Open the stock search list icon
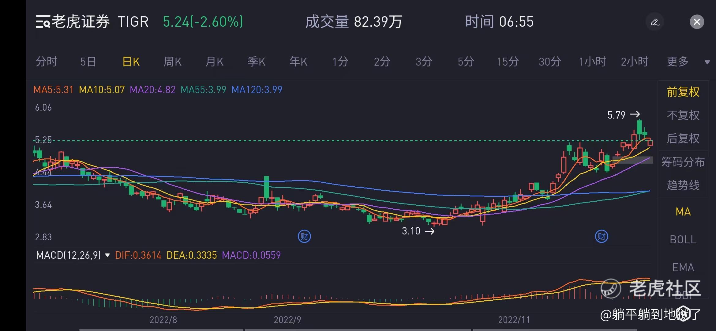 point(43,22)
